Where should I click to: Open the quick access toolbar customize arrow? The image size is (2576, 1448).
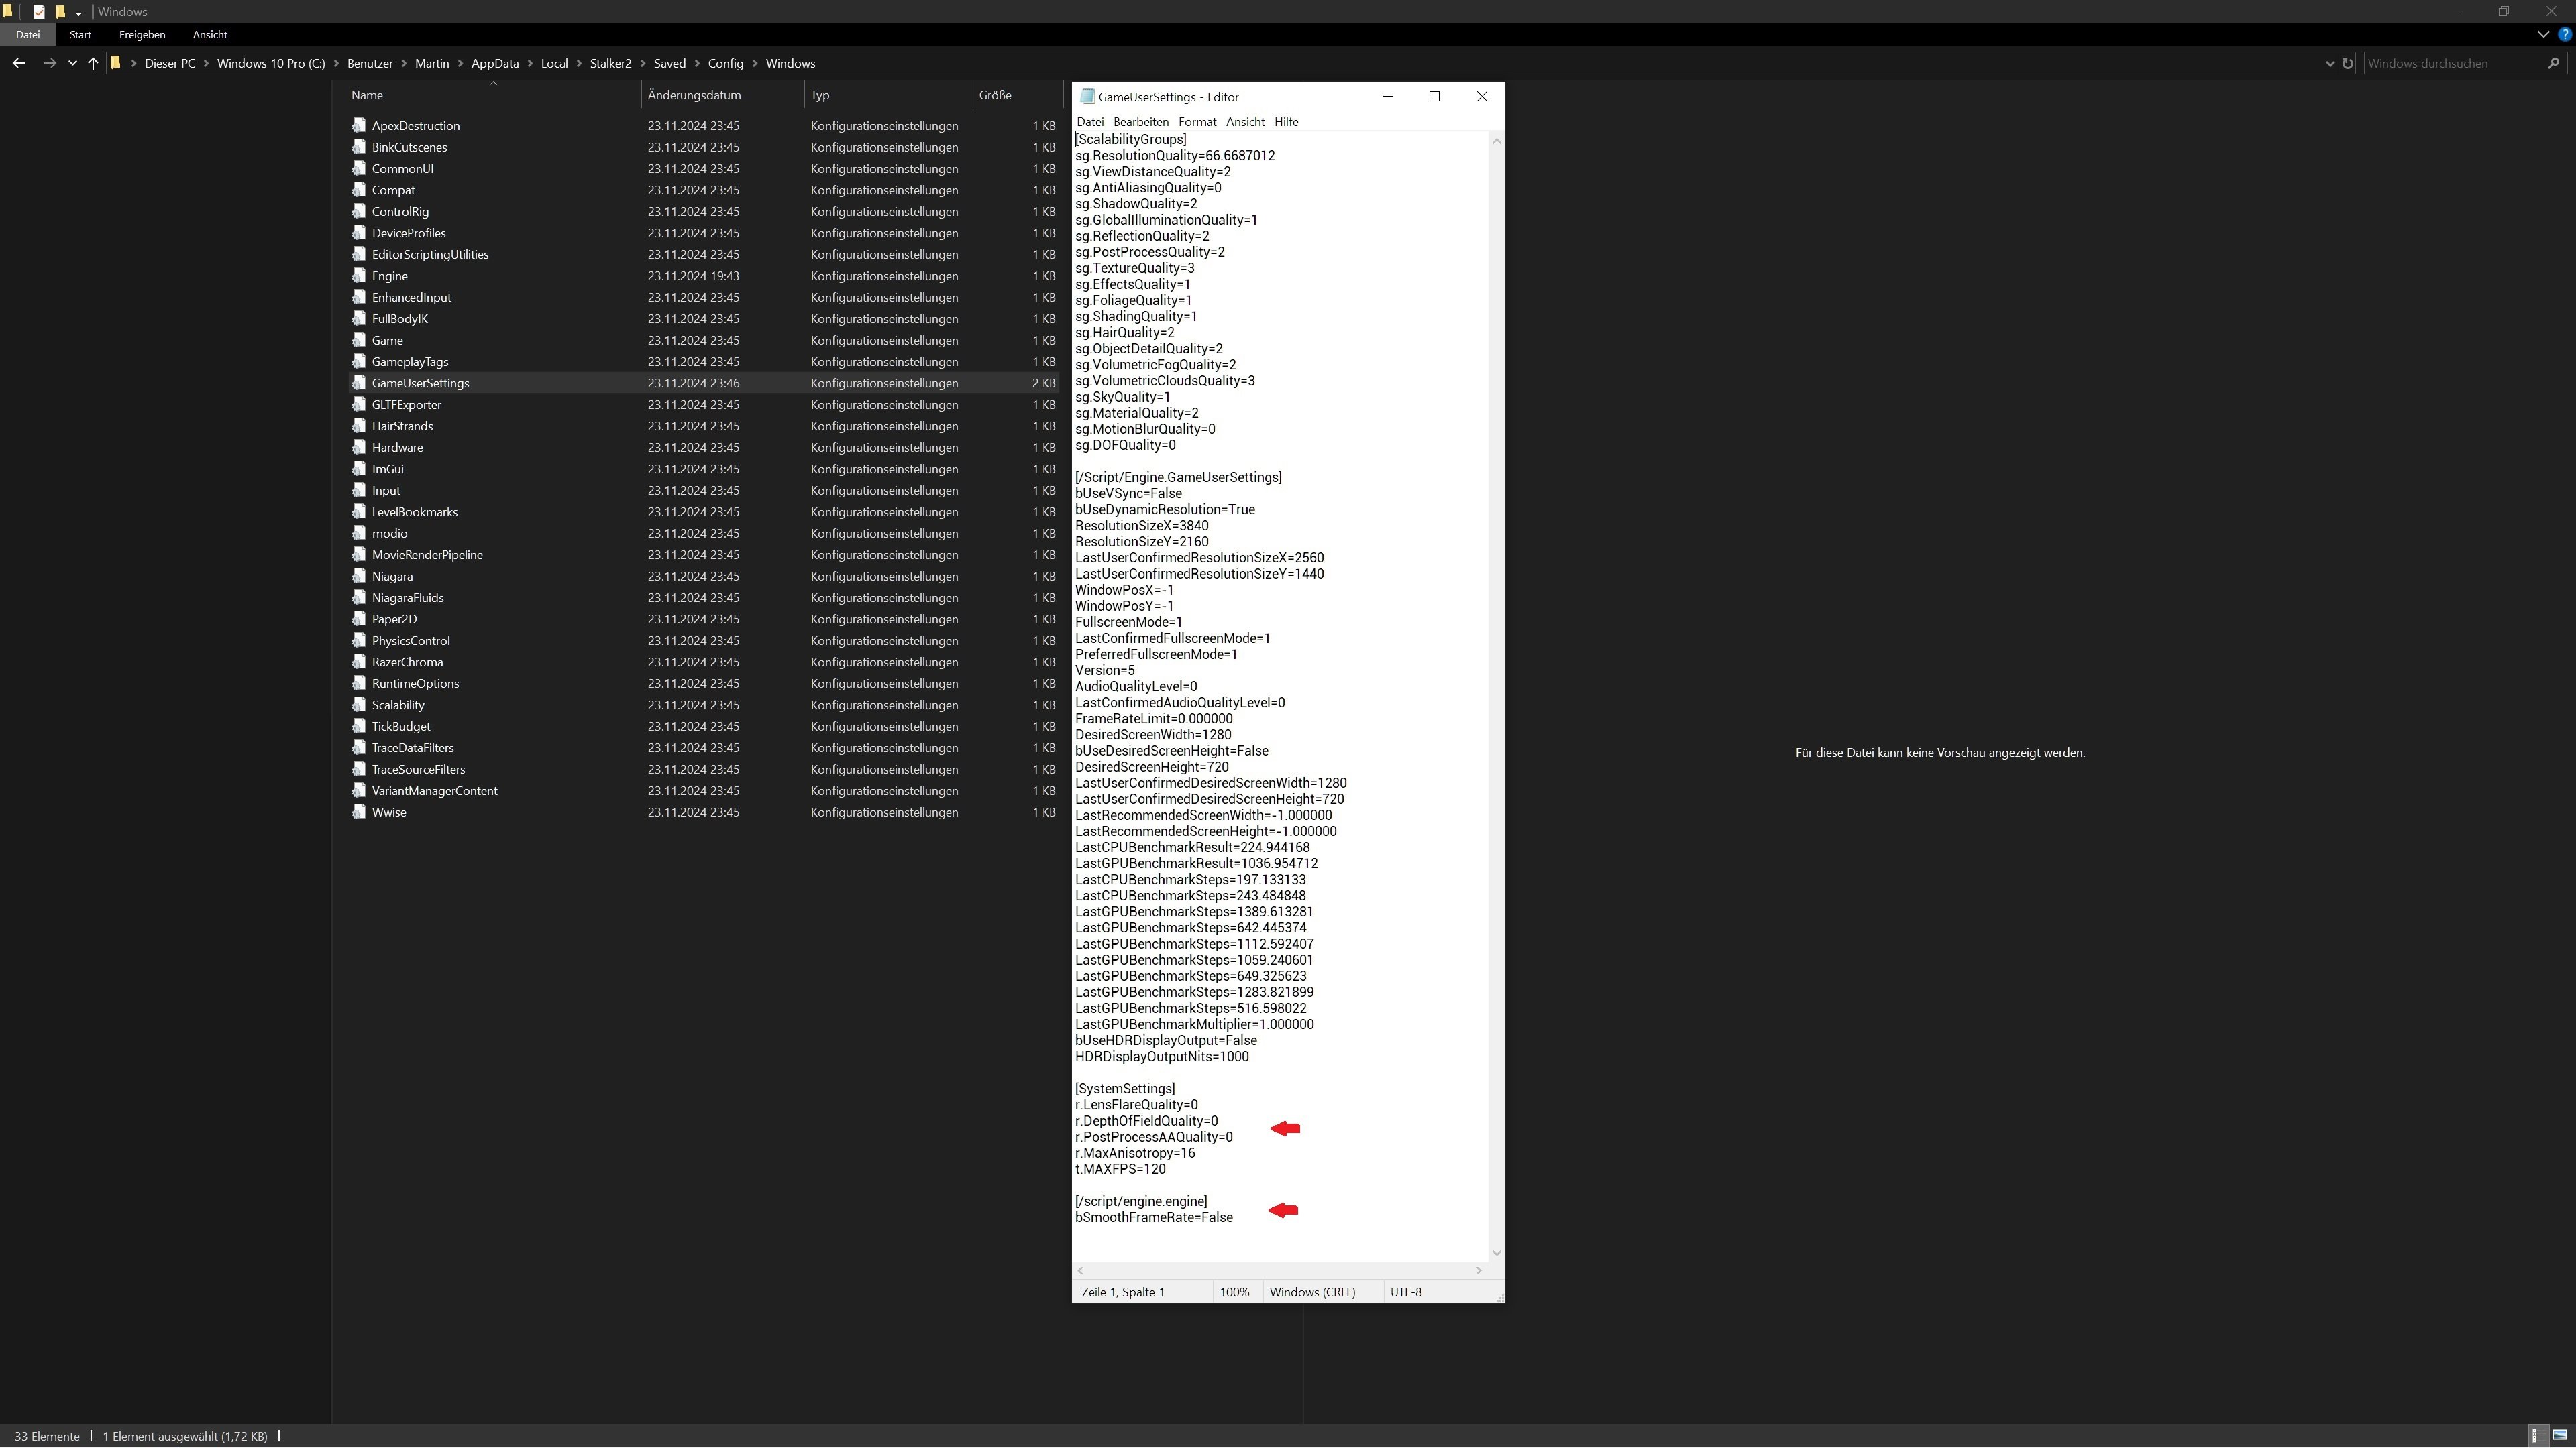point(79,13)
